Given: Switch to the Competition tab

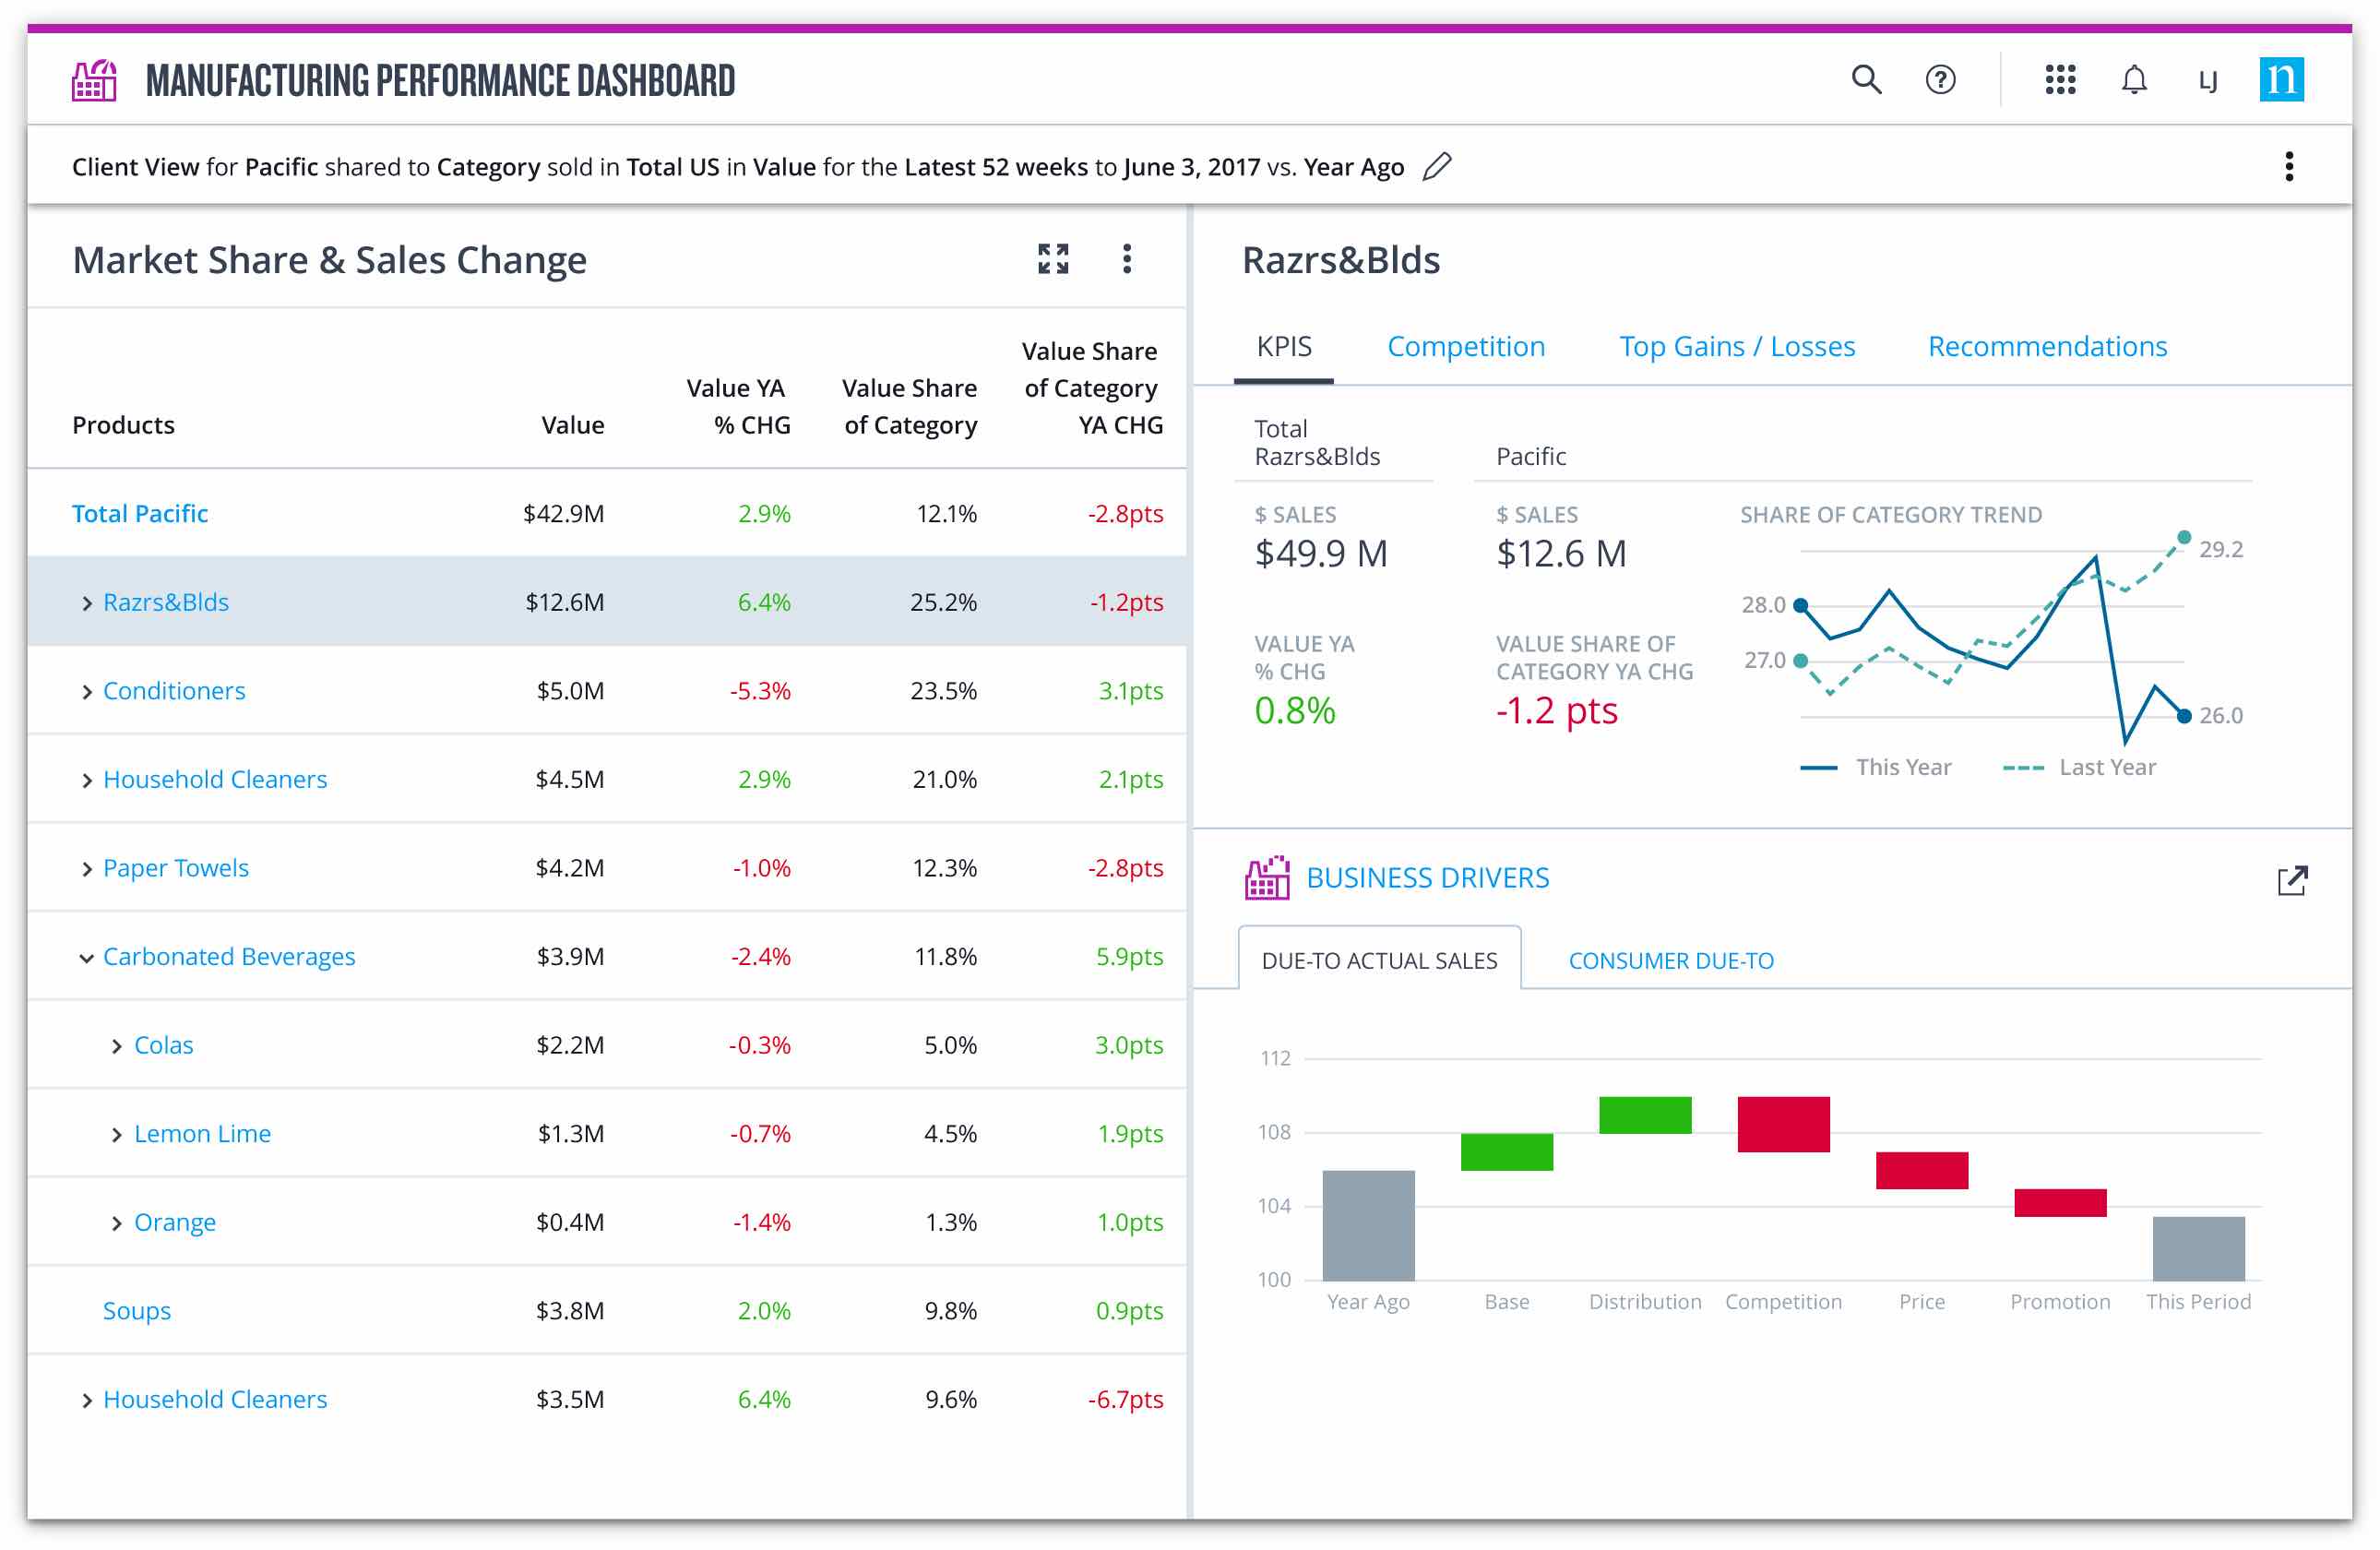Looking at the screenshot, I should (x=1465, y=346).
